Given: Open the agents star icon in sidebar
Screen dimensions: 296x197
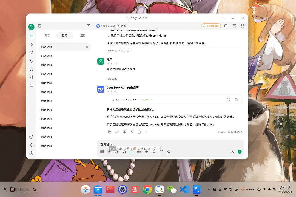Looking at the screenshot, I should (31, 45).
